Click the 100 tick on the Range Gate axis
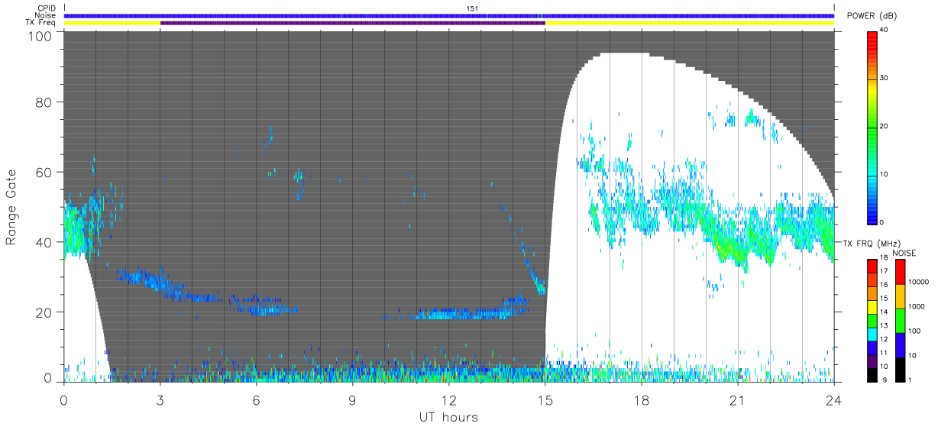Image resolution: width=938 pixels, height=433 pixels. 40,35
